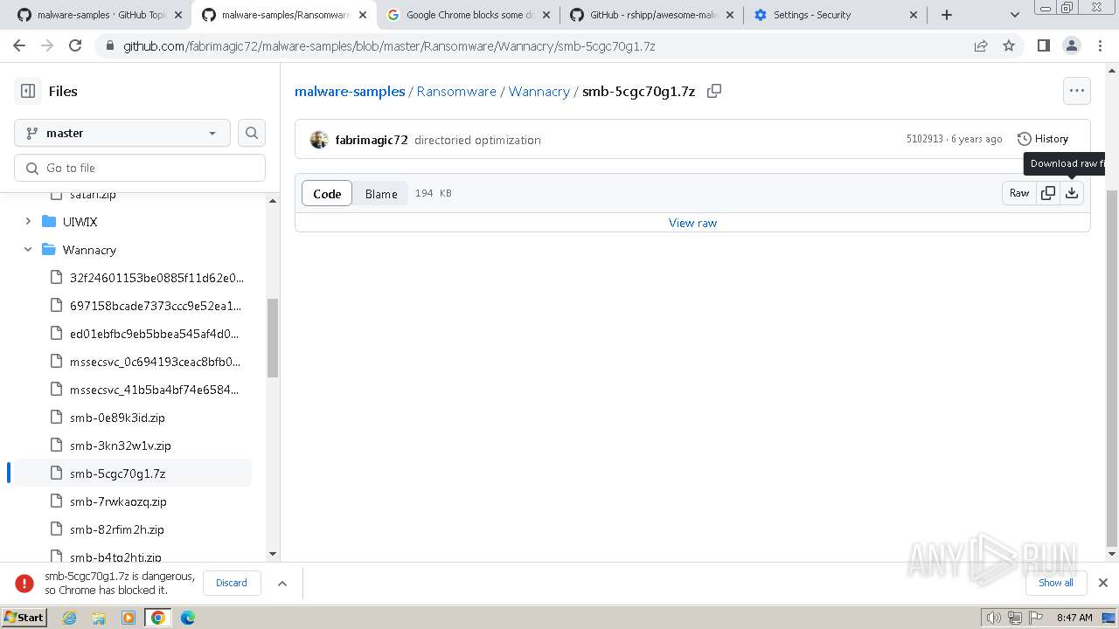
Task: Open fabrimagic72 author link
Action: [x=372, y=140]
